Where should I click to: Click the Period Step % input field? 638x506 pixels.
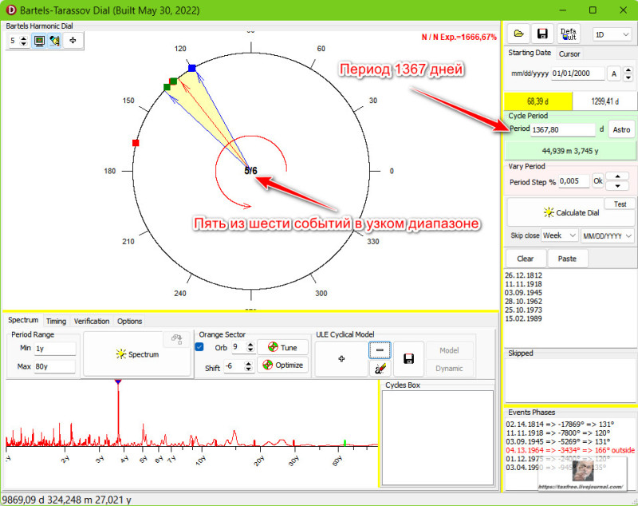point(573,181)
